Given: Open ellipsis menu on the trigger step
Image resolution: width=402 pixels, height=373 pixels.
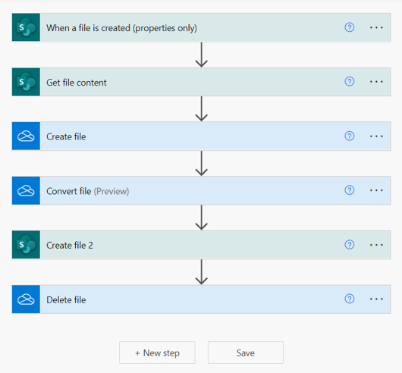Looking at the screenshot, I should pos(376,27).
